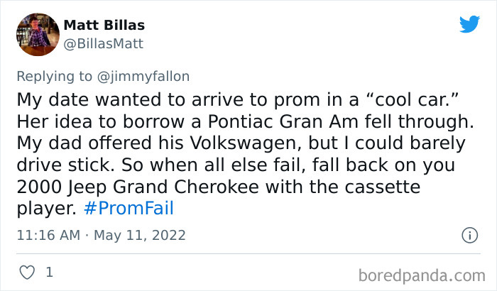The image size is (497, 291).
Task: Click the word "Volkswagen" in the tweet
Action: [x=224, y=143]
